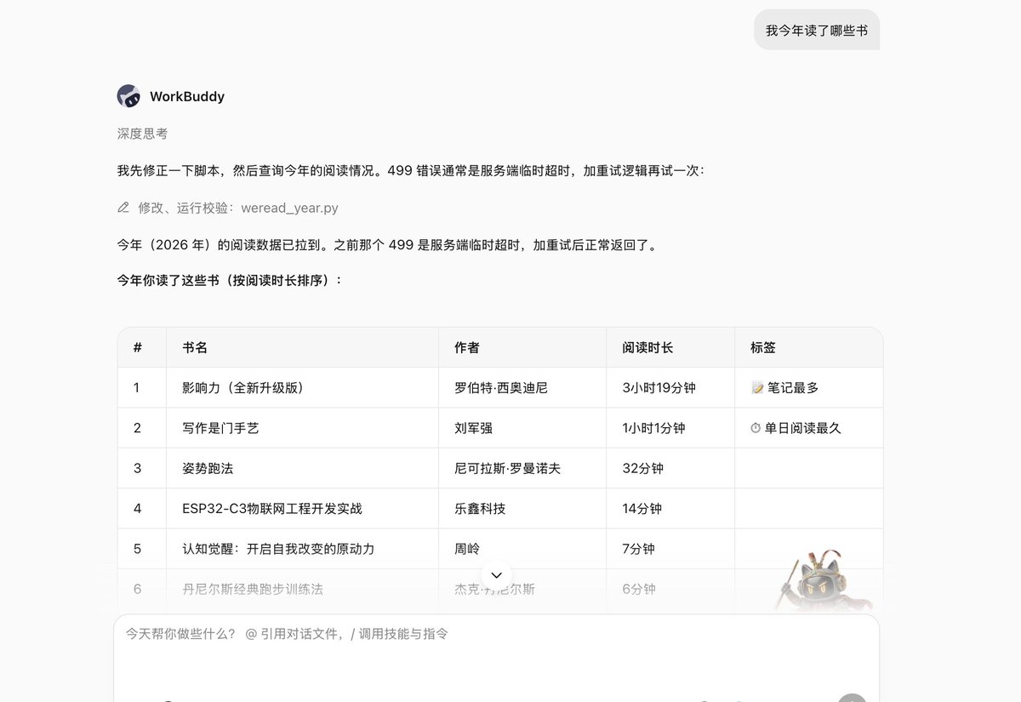Click the scroll-to-bottom chevron button

[497, 575]
